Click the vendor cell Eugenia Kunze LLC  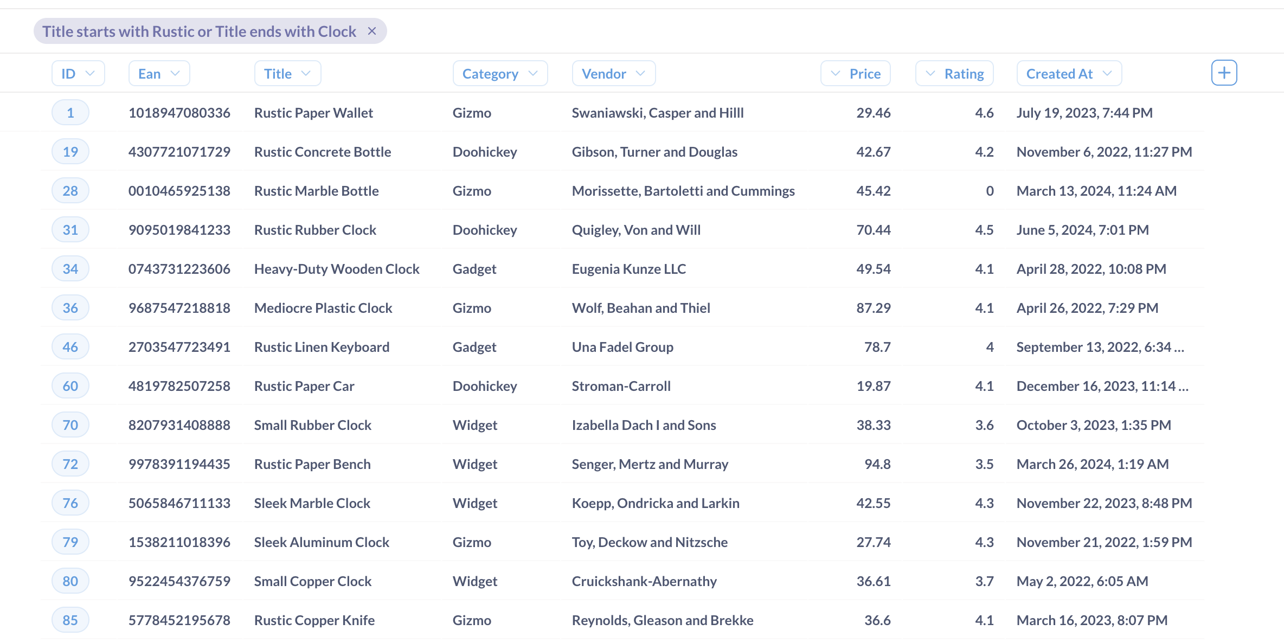(x=628, y=268)
